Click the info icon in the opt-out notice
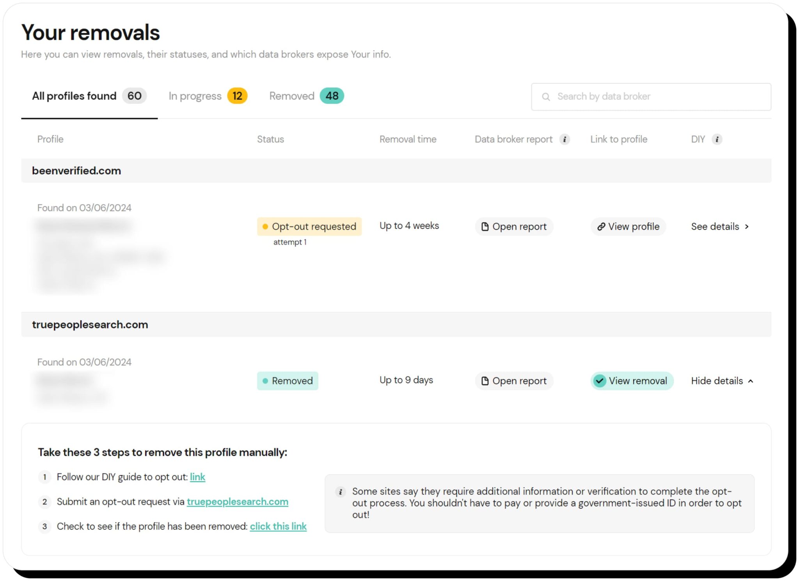The width and height of the screenshot is (799, 581). 340,492
